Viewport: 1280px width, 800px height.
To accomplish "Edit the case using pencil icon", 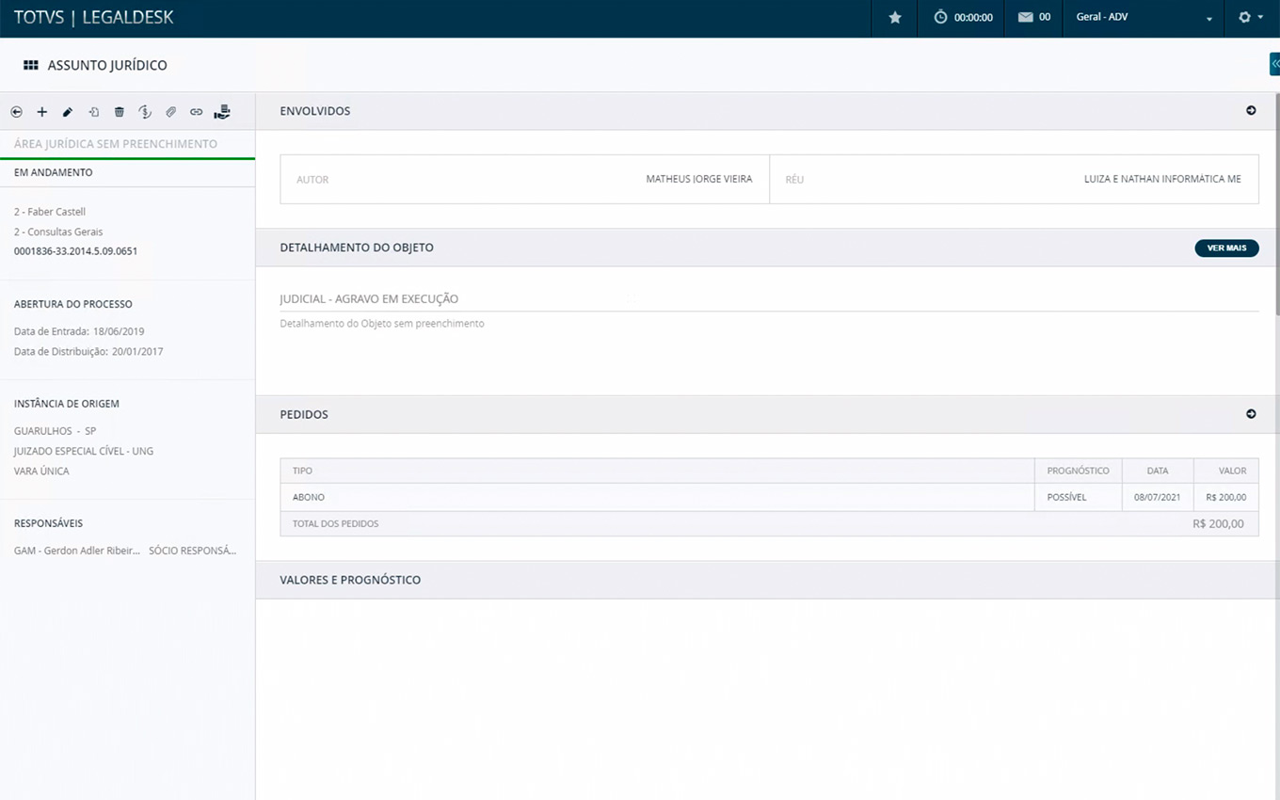I will pyautogui.click(x=68, y=112).
